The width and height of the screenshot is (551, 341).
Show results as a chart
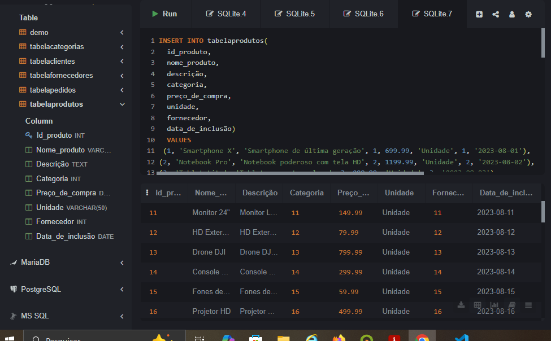[494, 305]
